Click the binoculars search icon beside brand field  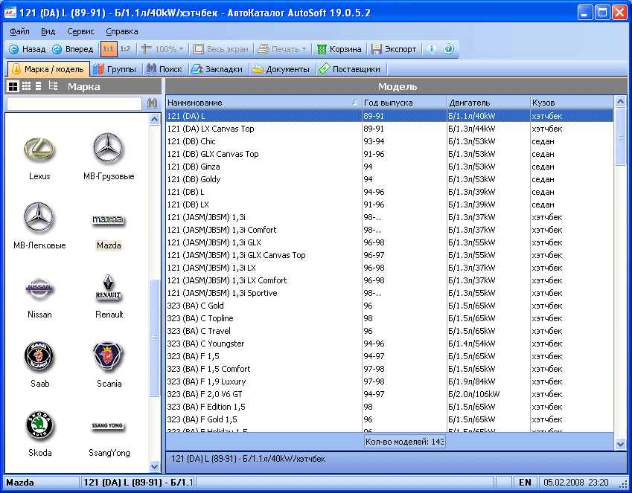pyautogui.click(x=153, y=103)
